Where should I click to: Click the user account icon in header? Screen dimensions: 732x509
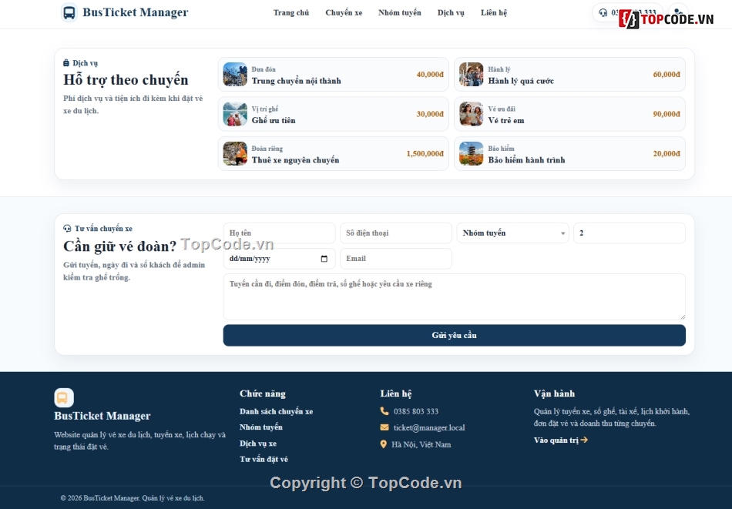pyautogui.click(x=678, y=12)
